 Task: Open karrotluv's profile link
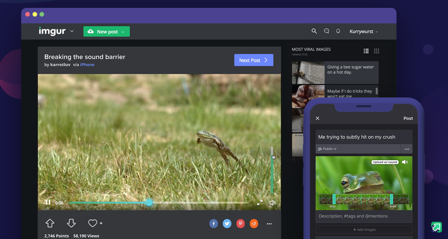60,65
